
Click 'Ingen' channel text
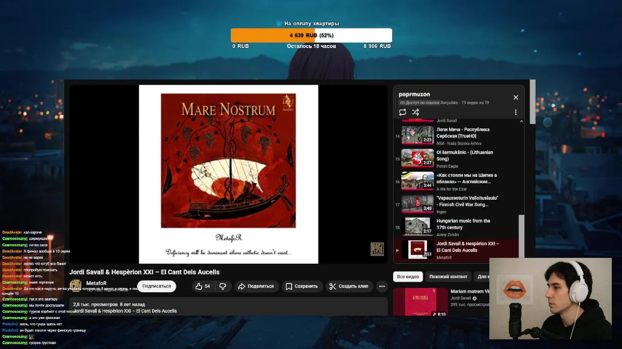coord(441,212)
